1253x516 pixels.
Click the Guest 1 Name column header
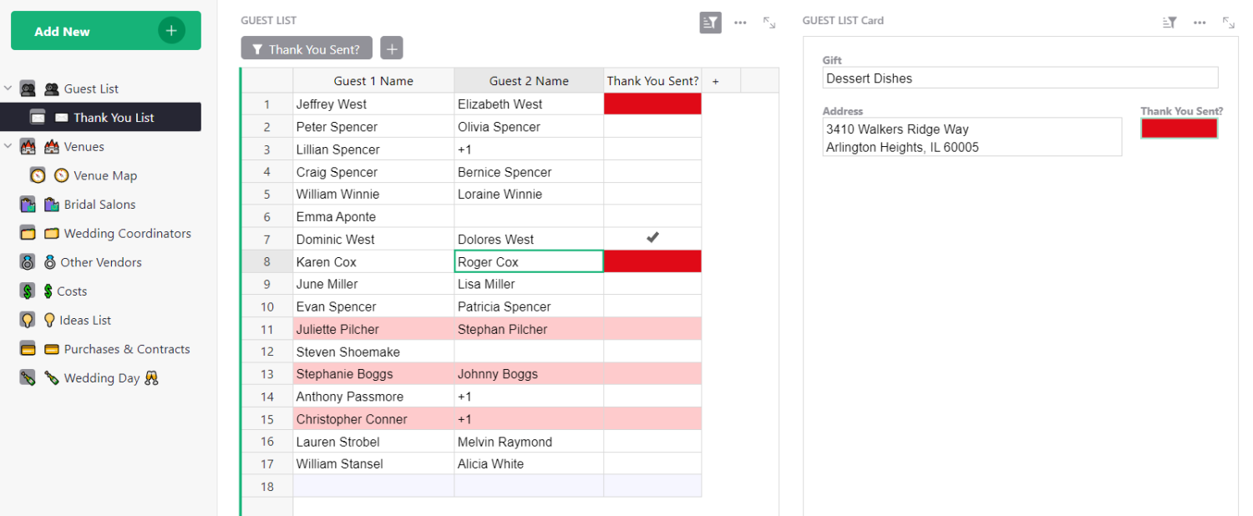(373, 81)
